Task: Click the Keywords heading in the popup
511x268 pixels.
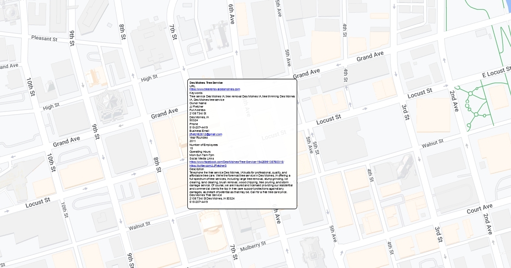Action: (x=196, y=93)
